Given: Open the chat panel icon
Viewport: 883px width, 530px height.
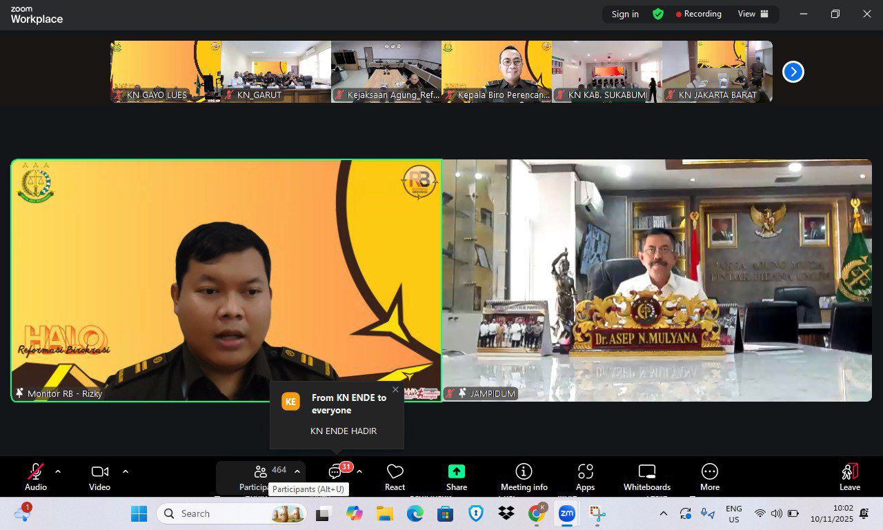Looking at the screenshot, I should click(335, 473).
